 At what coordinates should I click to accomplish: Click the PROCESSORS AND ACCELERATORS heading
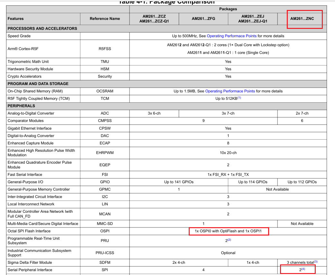click(x=42, y=29)
